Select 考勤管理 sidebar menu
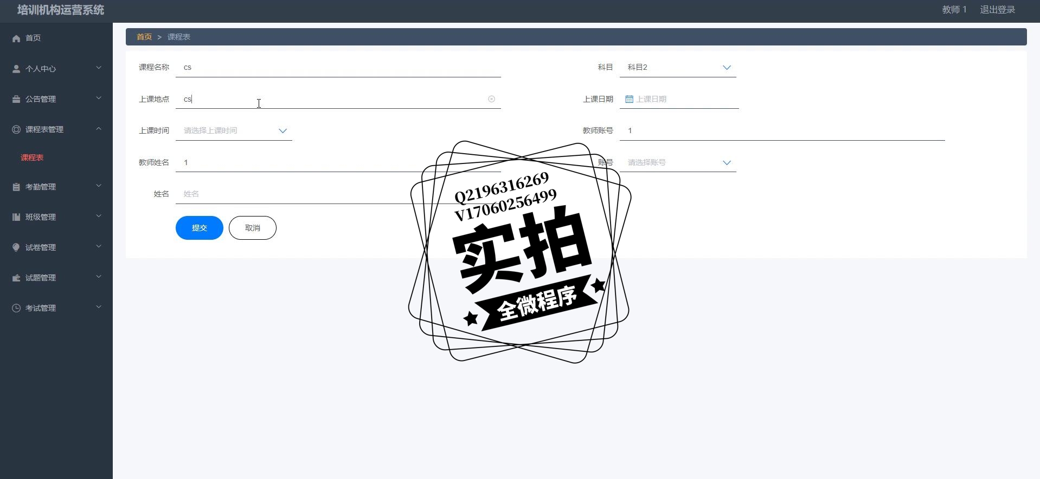This screenshot has width=1040, height=479. click(56, 187)
